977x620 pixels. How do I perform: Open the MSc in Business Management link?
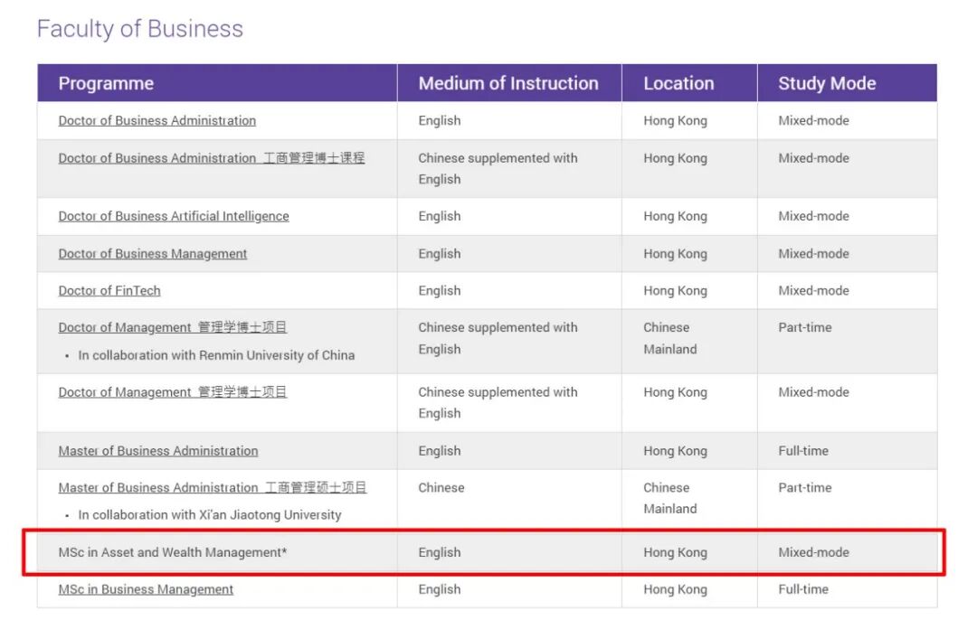coord(146,589)
